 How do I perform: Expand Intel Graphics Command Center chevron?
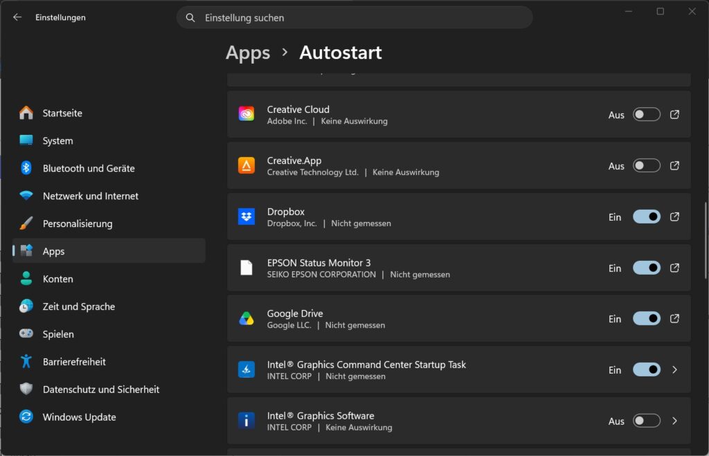[674, 370]
